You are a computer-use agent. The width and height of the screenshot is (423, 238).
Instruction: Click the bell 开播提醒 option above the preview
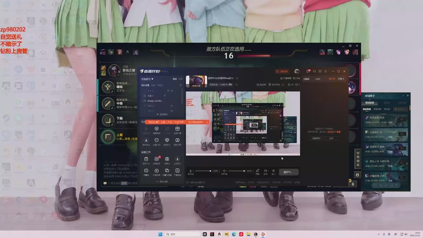tap(286, 78)
